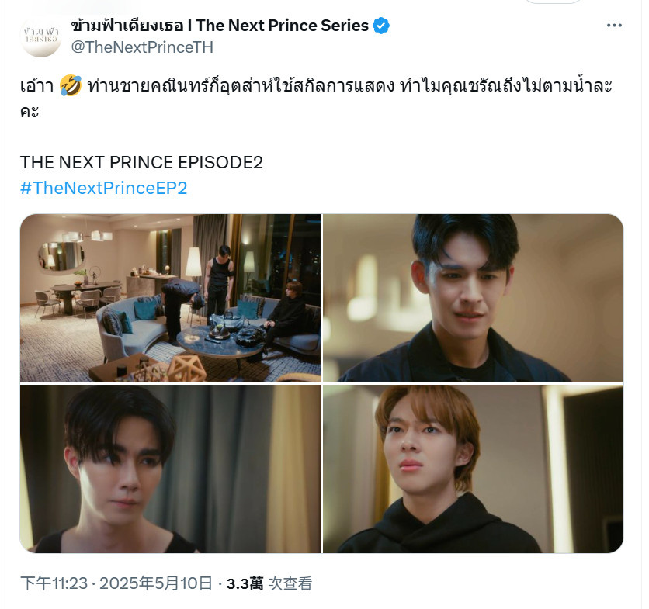Open the three-dot more options menu
Viewport: 649px width, 609px height.
[614, 26]
